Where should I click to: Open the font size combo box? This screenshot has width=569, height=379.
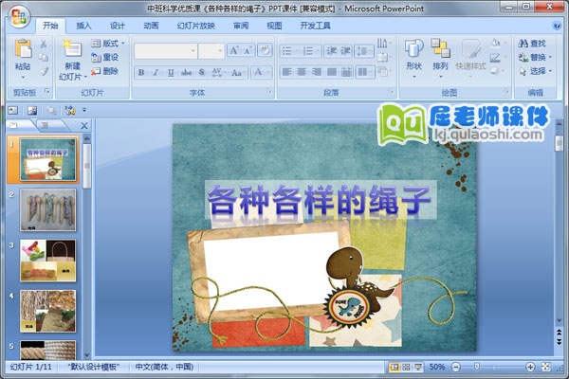point(211,51)
